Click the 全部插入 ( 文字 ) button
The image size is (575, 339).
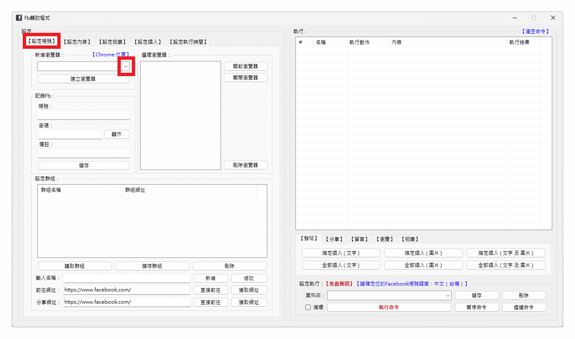341,265
